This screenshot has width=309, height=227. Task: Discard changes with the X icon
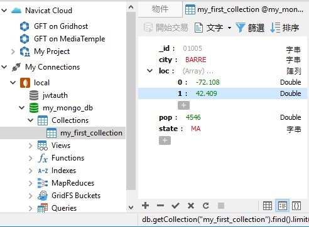pos(191,206)
